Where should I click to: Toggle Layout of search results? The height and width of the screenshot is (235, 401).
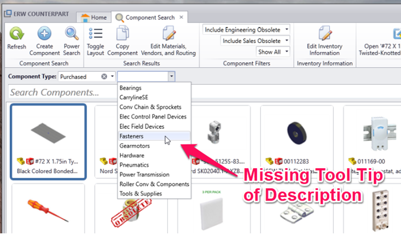pyautogui.click(x=95, y=34)
